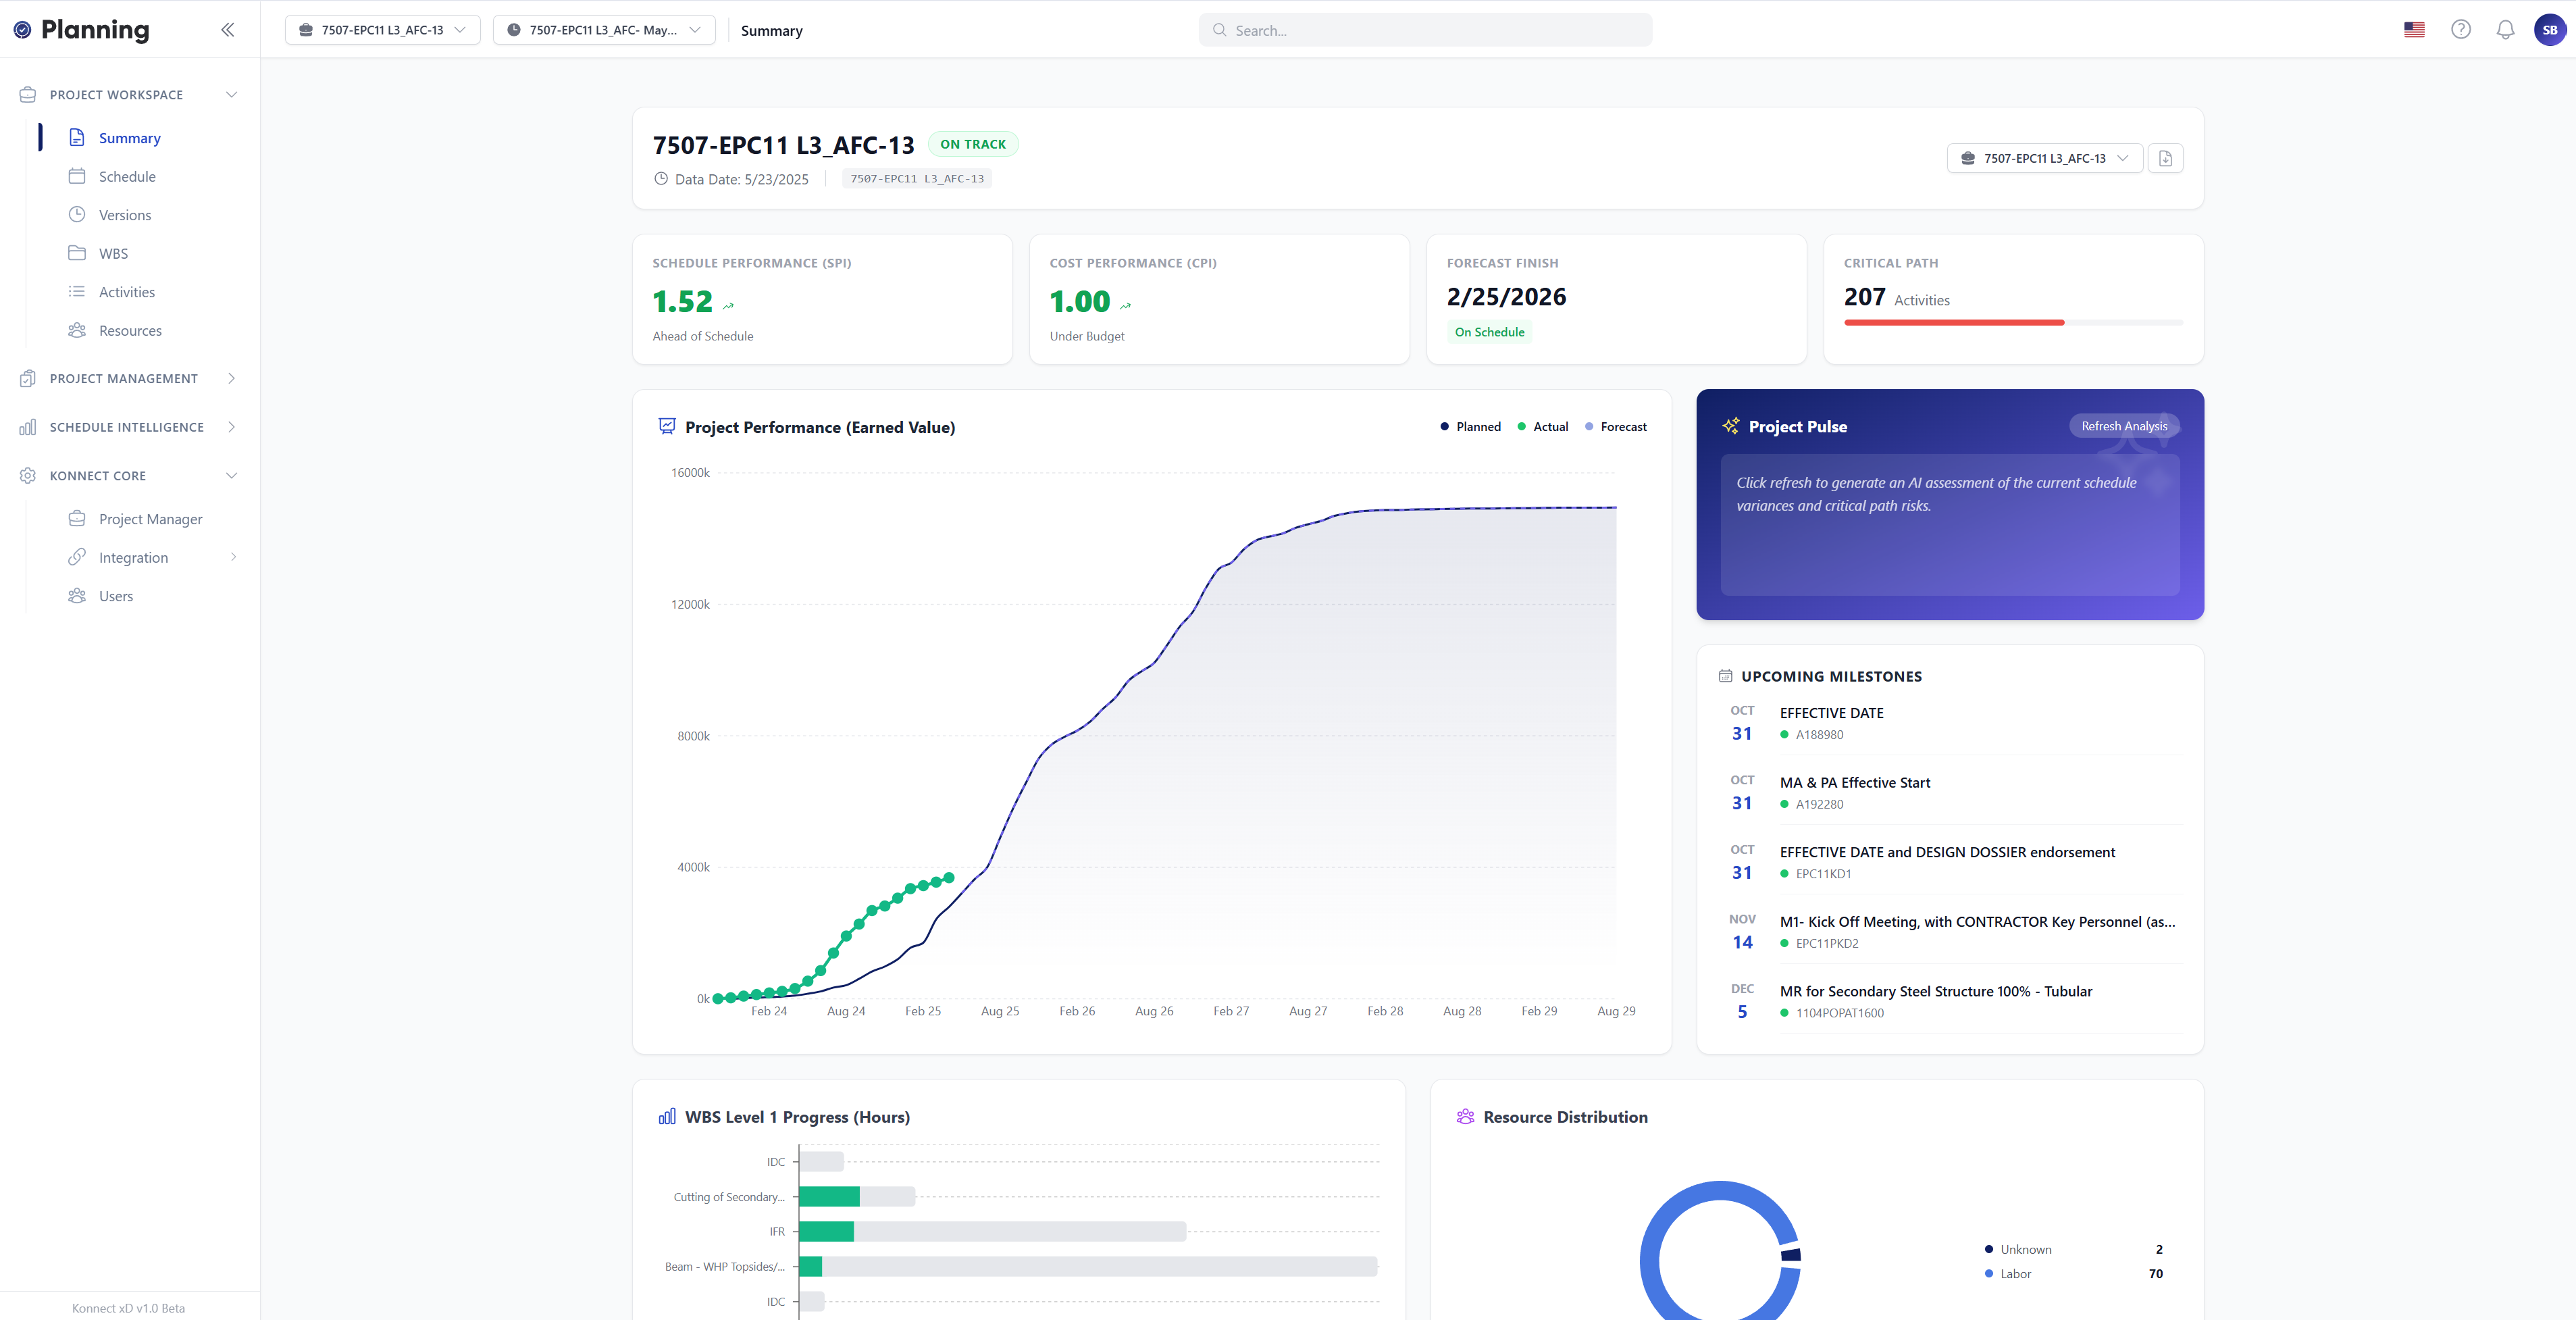The image size is (2576, 1320).
Task: Open notifications via the bell icon
Action: 2506,29
